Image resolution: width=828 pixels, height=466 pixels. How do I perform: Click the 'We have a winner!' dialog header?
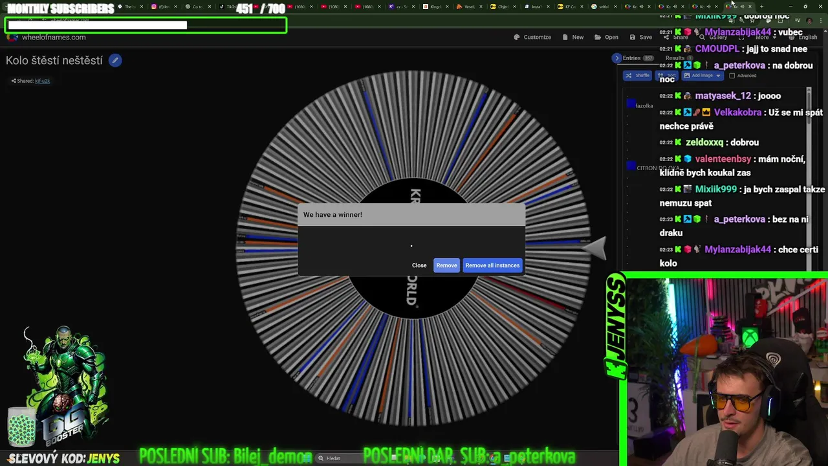coord(411,214)
